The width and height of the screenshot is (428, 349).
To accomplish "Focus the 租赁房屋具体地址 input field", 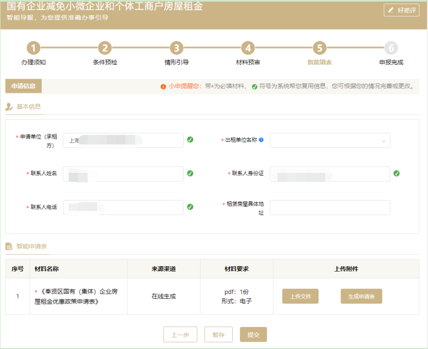I will [330, 208].
